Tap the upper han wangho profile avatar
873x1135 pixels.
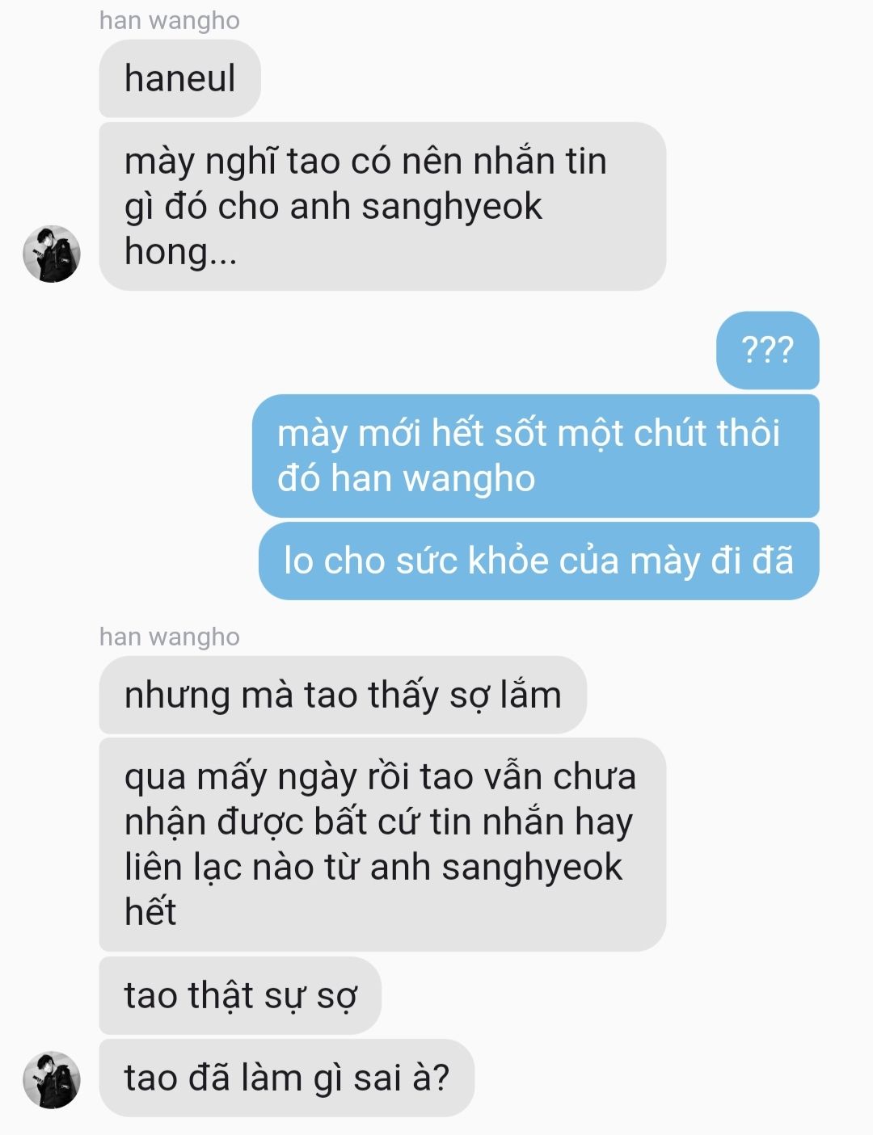click(52, 254)
